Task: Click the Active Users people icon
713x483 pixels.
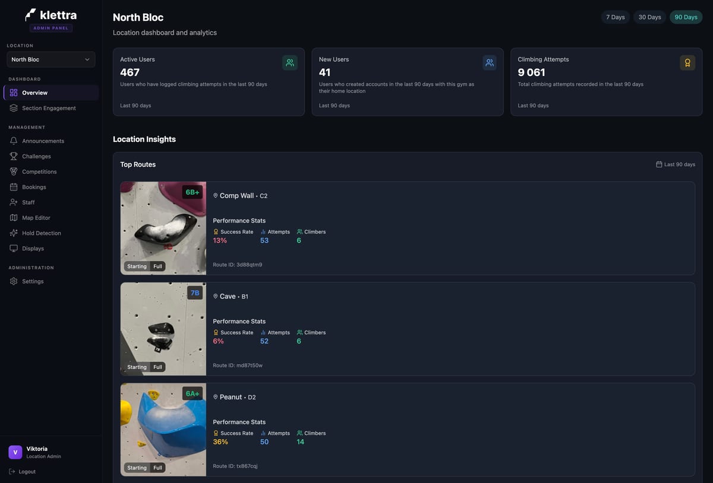Action: point(290,63)
